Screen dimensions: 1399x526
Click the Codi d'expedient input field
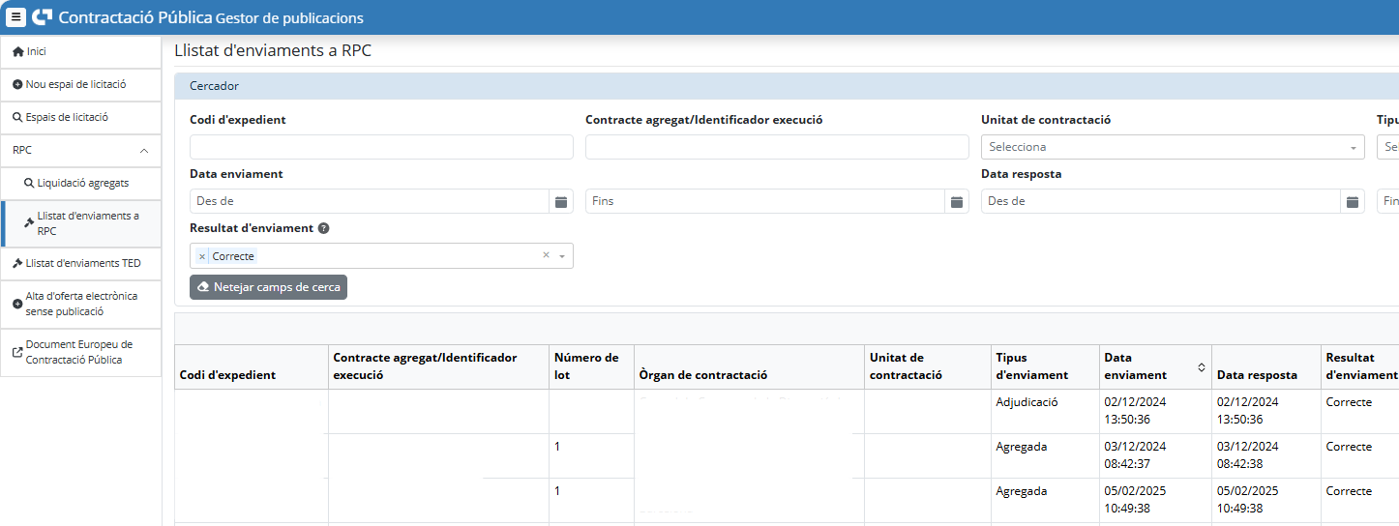pyautogui.click(x=381, y=147)
